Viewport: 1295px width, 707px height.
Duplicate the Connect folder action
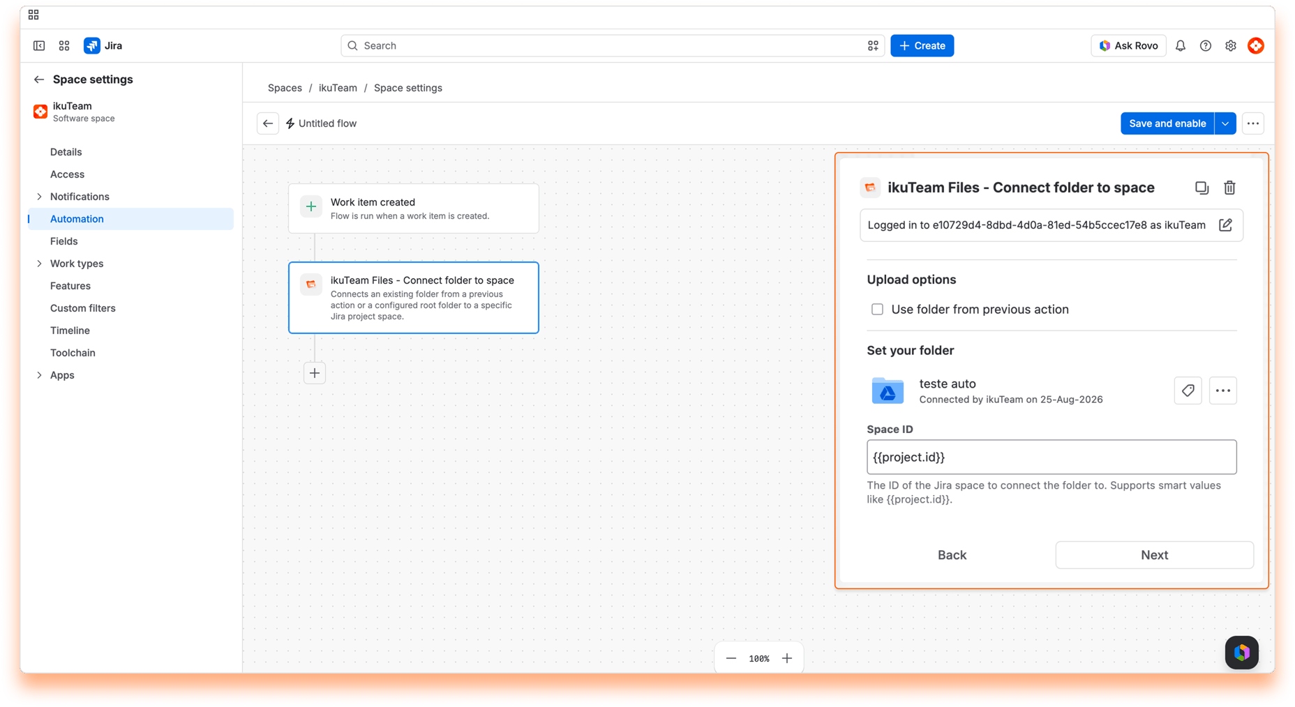point(1202,188)
